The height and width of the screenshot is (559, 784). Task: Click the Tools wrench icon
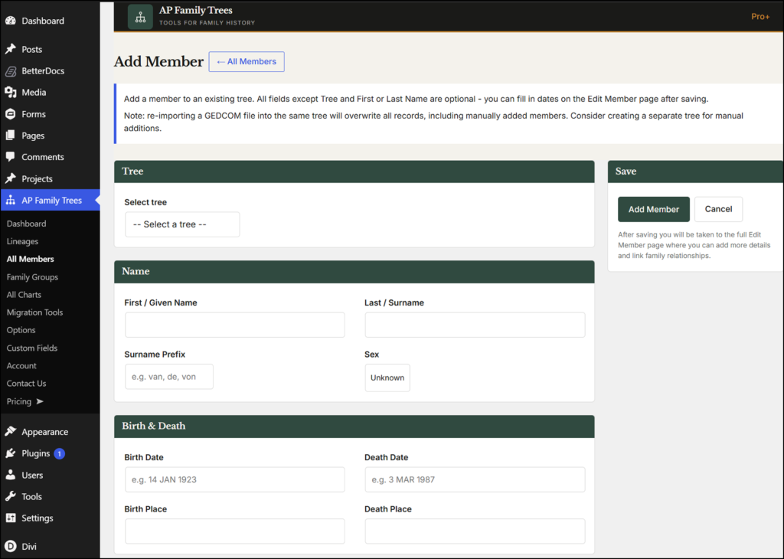coord(11,496)
